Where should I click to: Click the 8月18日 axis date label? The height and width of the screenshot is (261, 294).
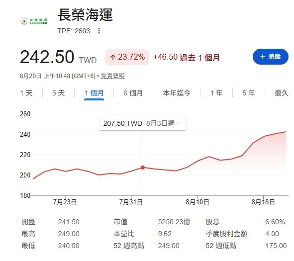(x=263, y=202)
